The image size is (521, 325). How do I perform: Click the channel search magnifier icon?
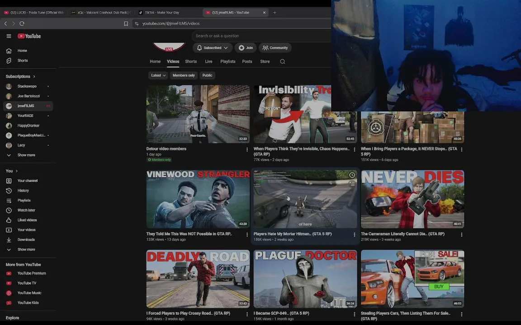pyautogui.click(x=282, y=62)
